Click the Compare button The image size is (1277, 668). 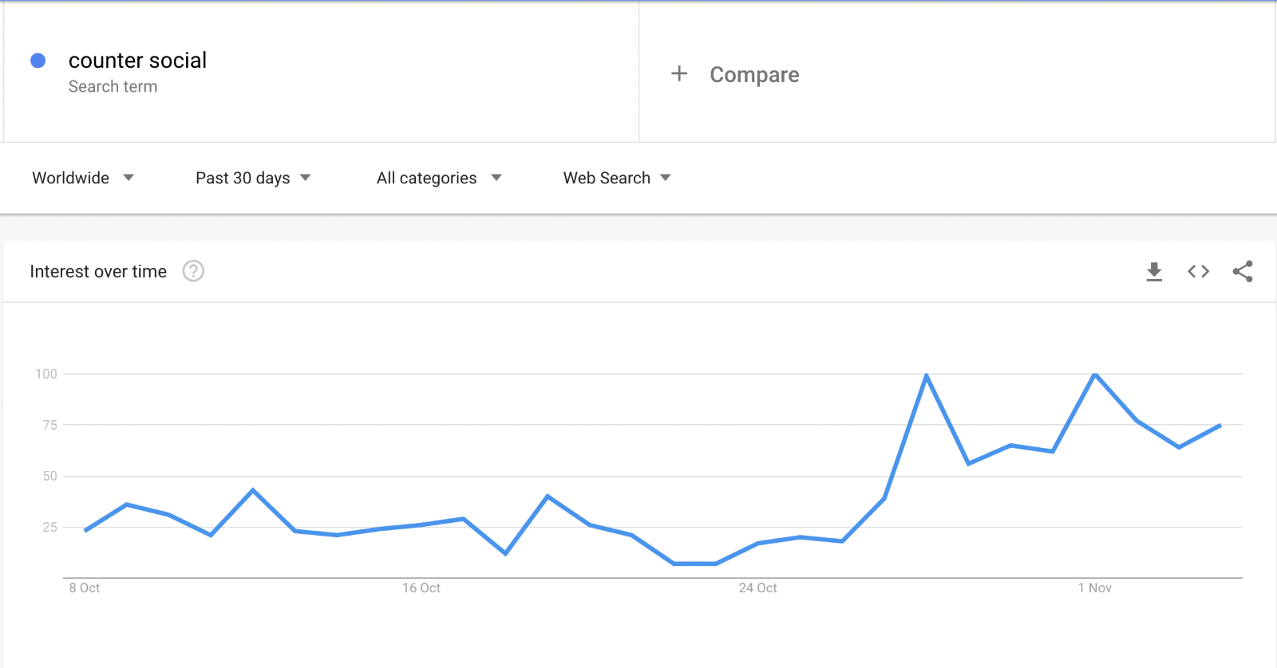coord(754,74)
